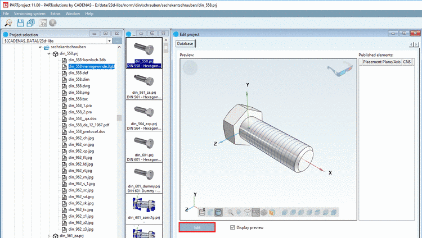This screenshot has height=238, width=422.
Task: Click the orange section cube icon
Action: click(x=272, y=213)
